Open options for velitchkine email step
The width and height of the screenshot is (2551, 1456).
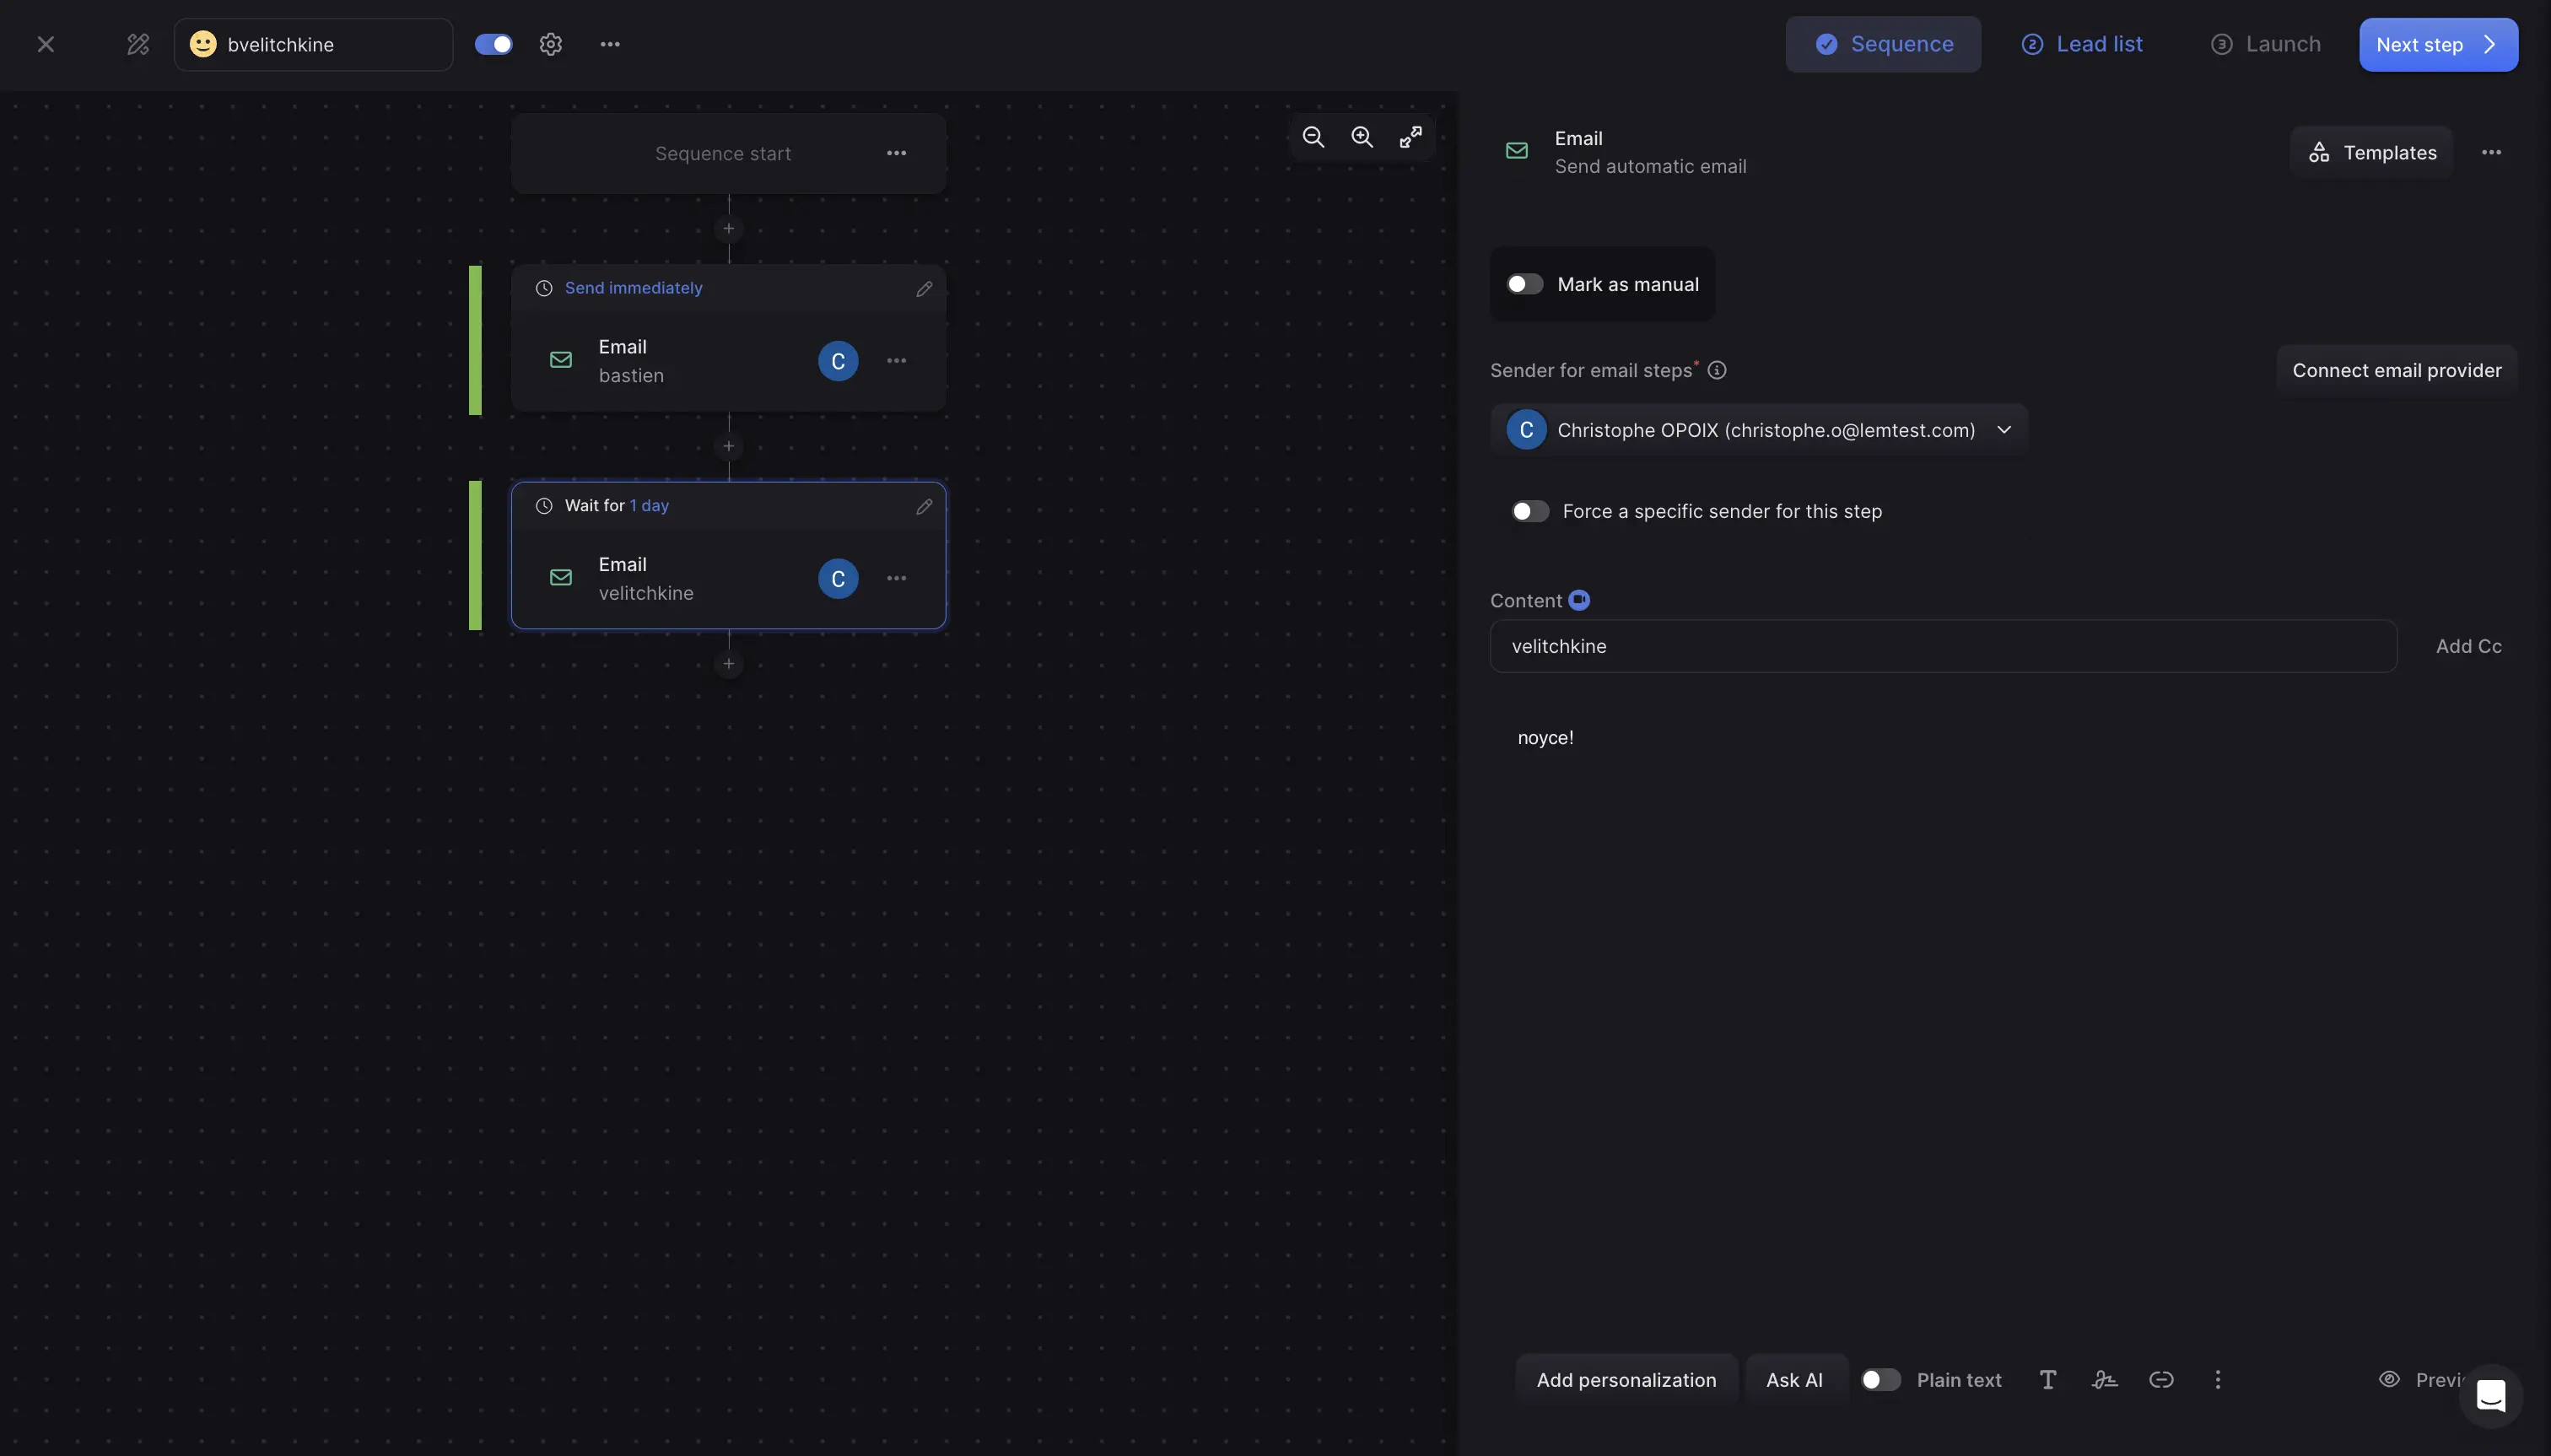(x=896, y=578)
